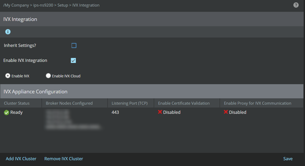The image size is (305, 166).
Task: Check the Inherit Settings checkbox
Action: coord(74,46)
